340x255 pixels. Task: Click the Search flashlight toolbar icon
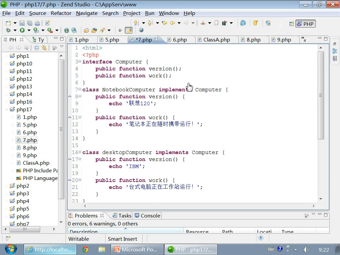[x=102, y=30]
